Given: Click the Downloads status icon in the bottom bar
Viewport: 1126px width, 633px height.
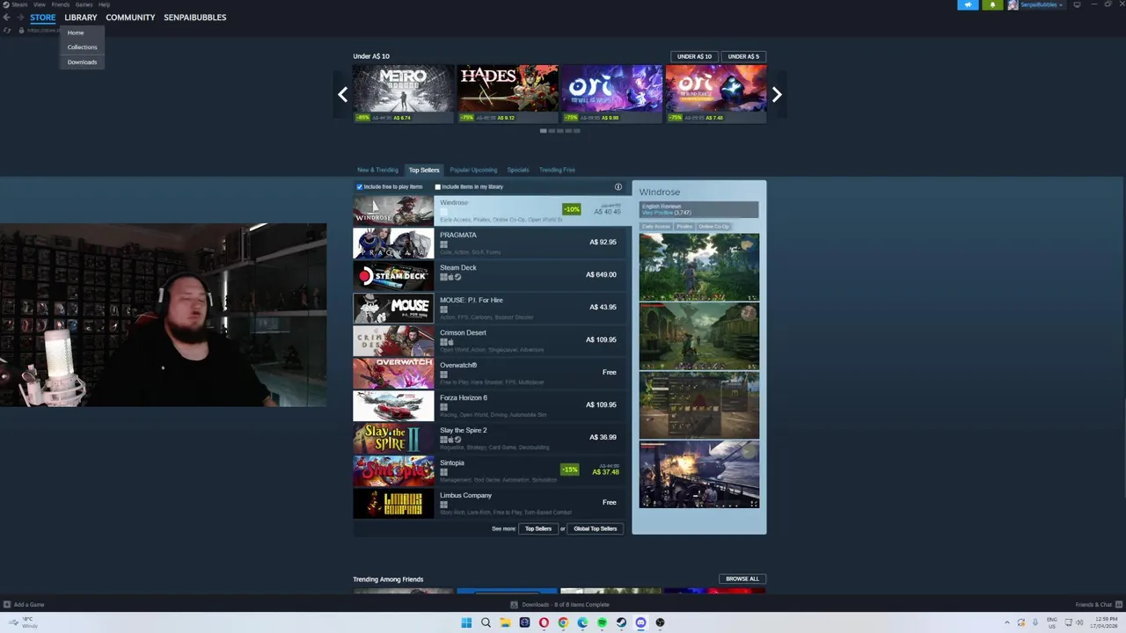Looking at the screenshot, I should (x=515, y=605).
